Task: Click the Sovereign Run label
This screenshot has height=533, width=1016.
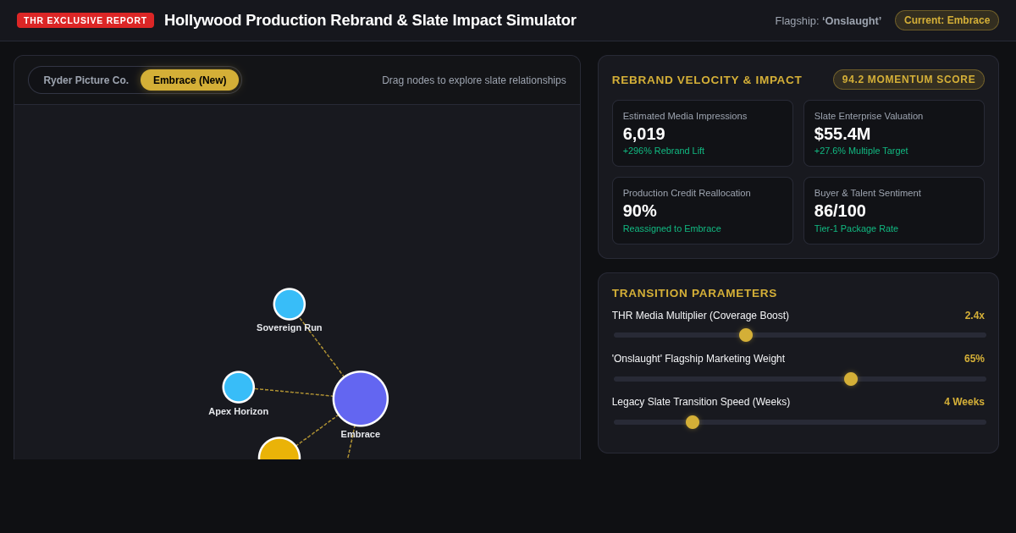Action: click(x=290, y=327)
